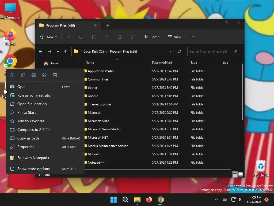This screenshot has height=206, width=274.
Task: Click the See more ellipsis button
Action: click(194, 37)
